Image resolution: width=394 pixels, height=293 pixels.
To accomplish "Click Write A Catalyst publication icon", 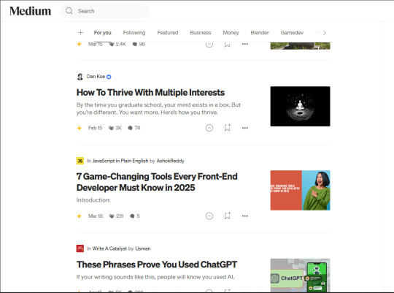I will coord(80,248).
